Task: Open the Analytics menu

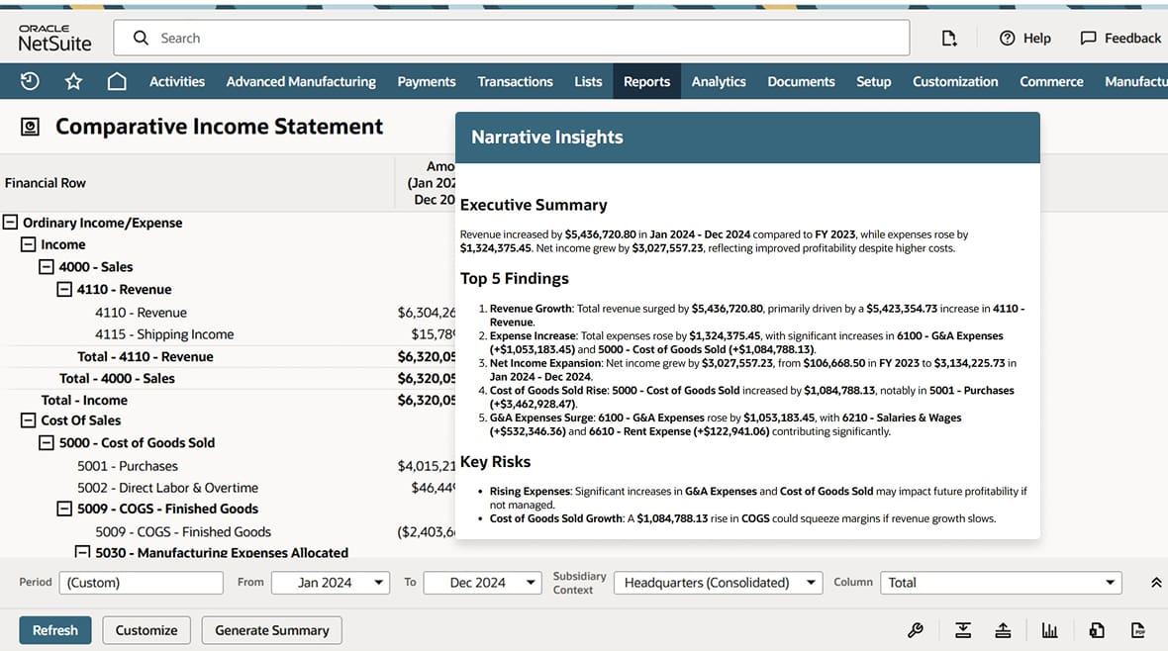Action: (719, 81)
